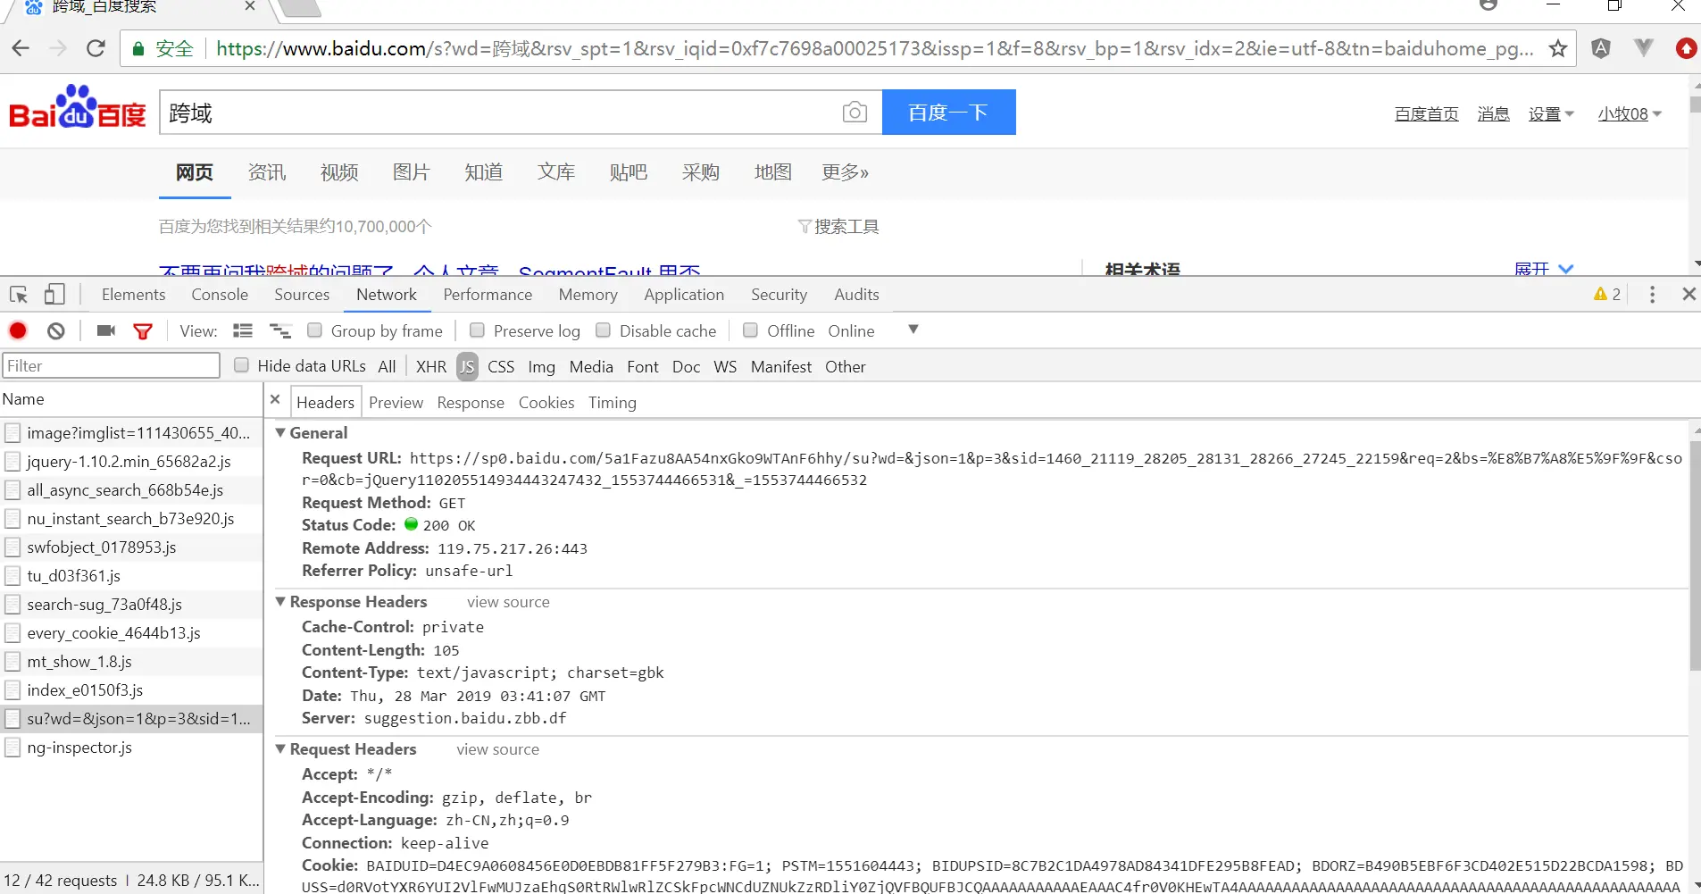Stop recording network log red button

coord(18,330)
